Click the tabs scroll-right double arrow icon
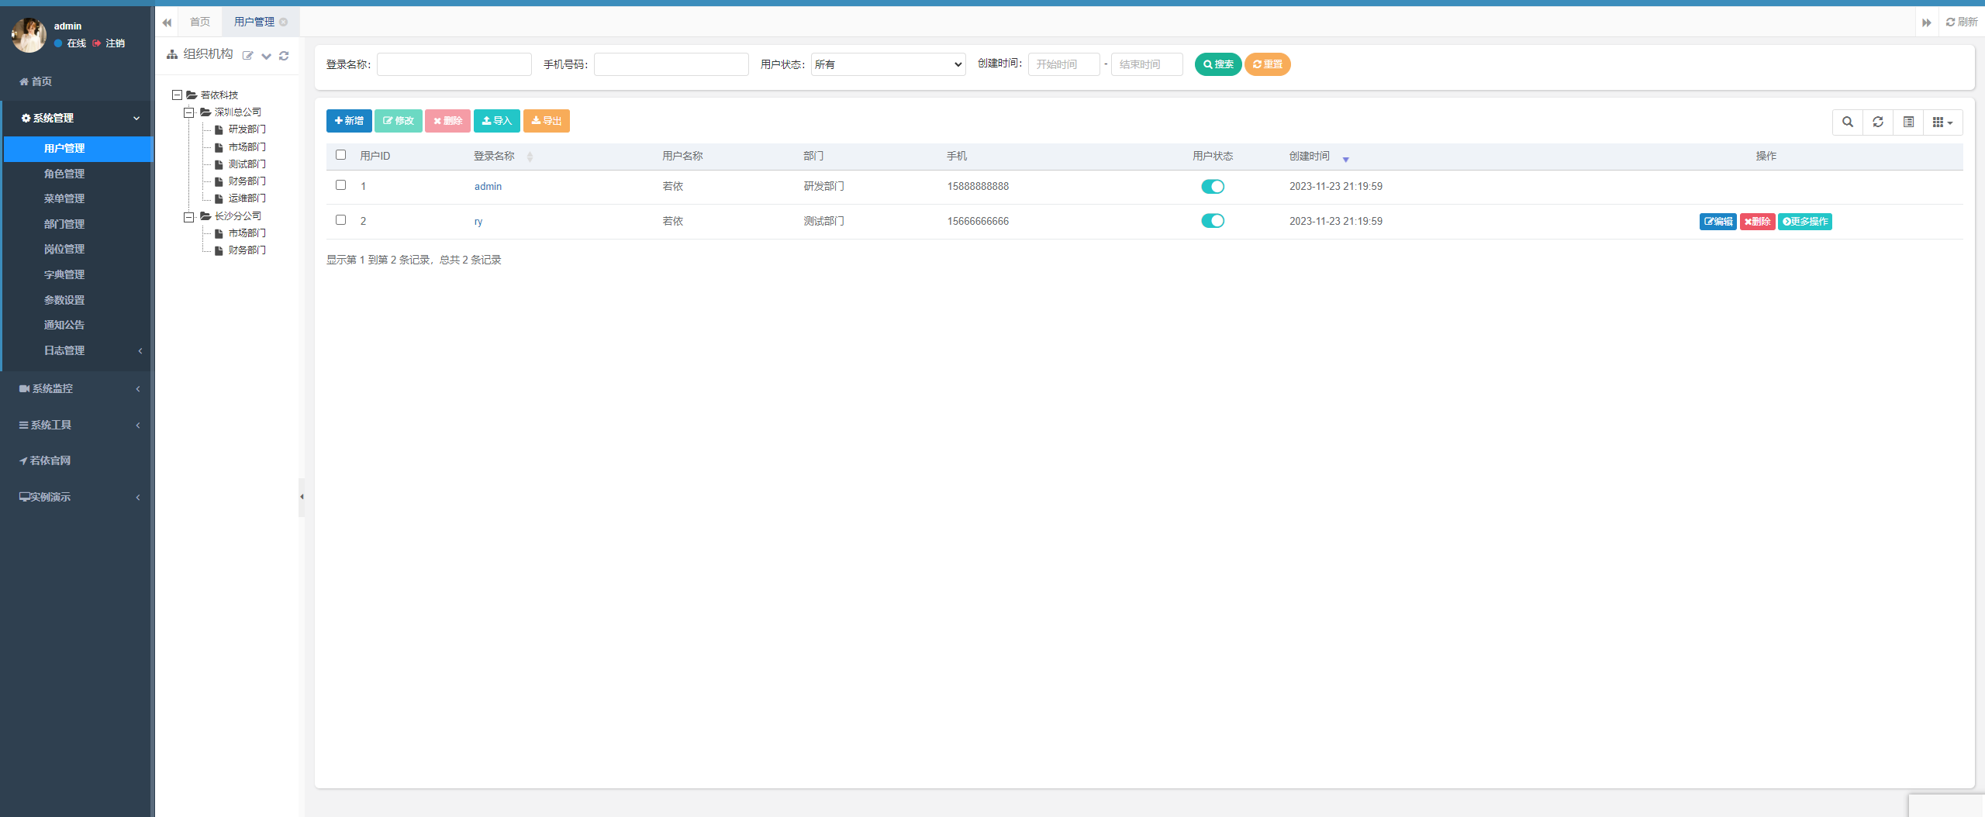 1927,22
